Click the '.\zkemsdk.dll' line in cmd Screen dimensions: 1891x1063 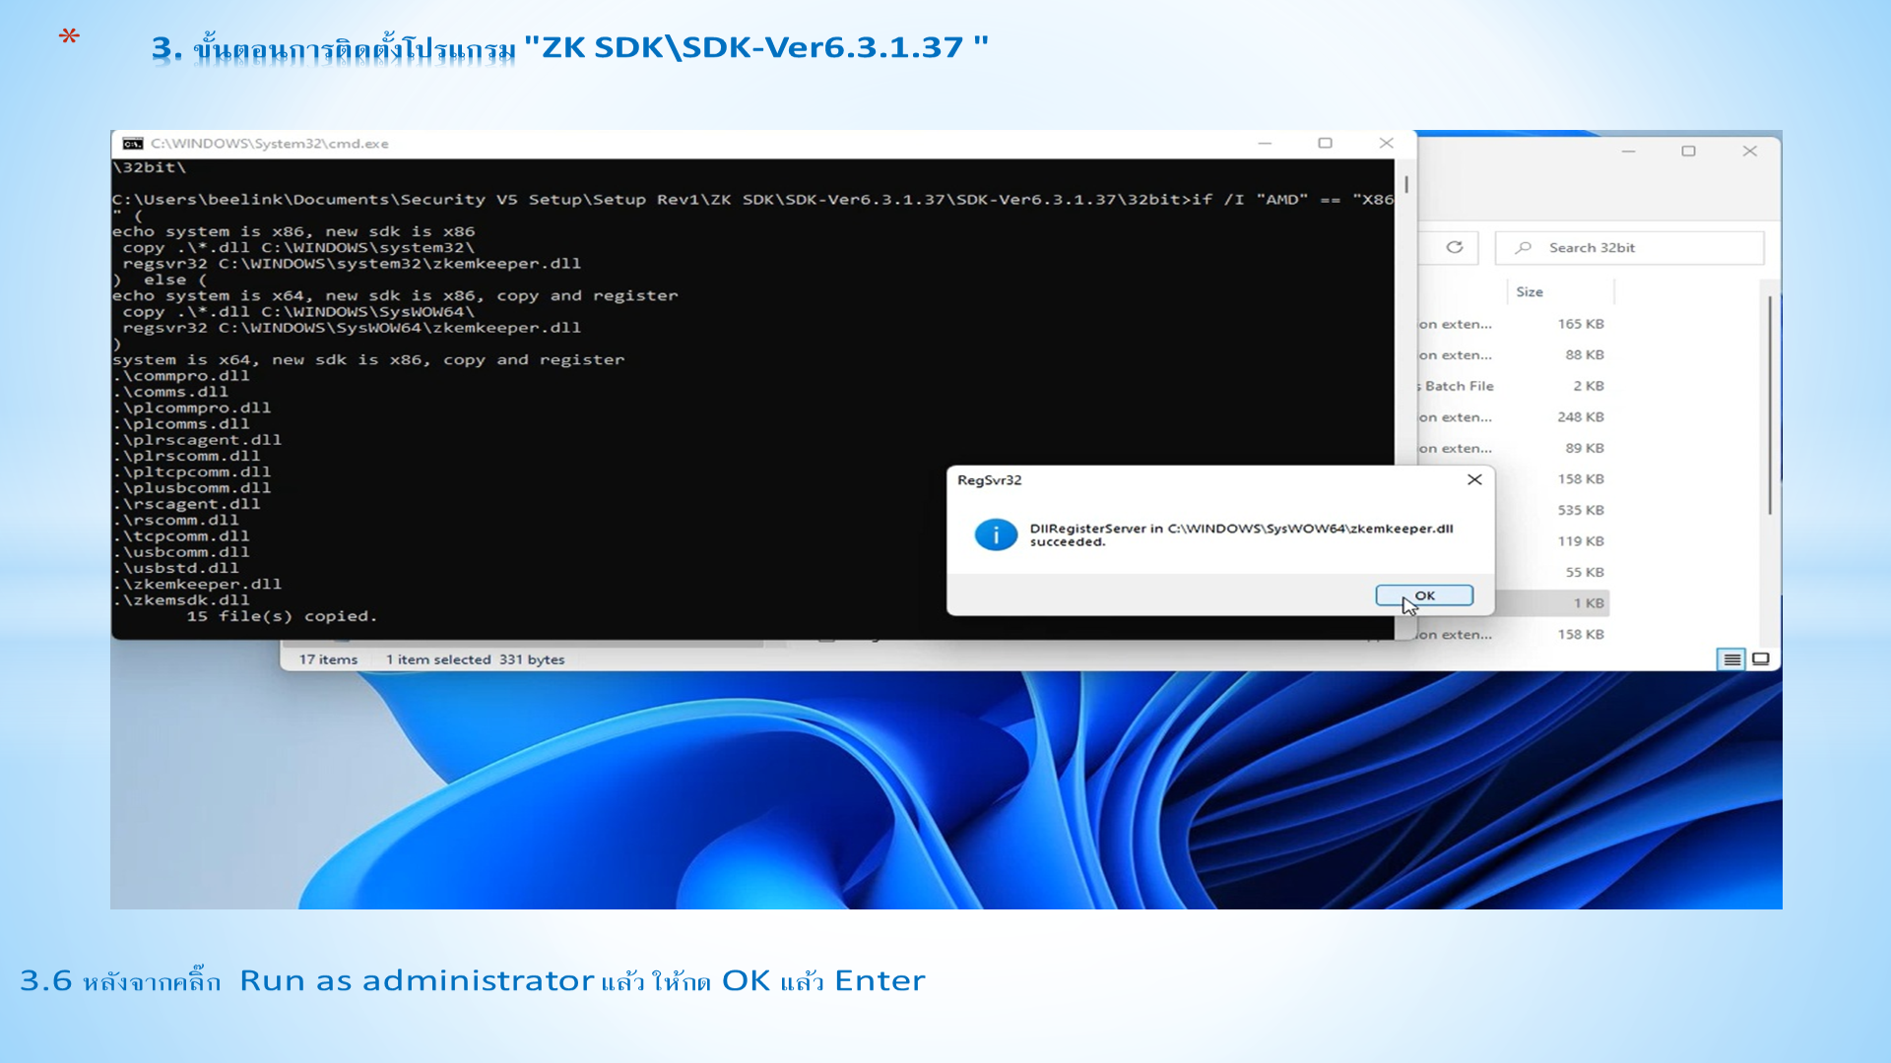click(x=181, y=600)
